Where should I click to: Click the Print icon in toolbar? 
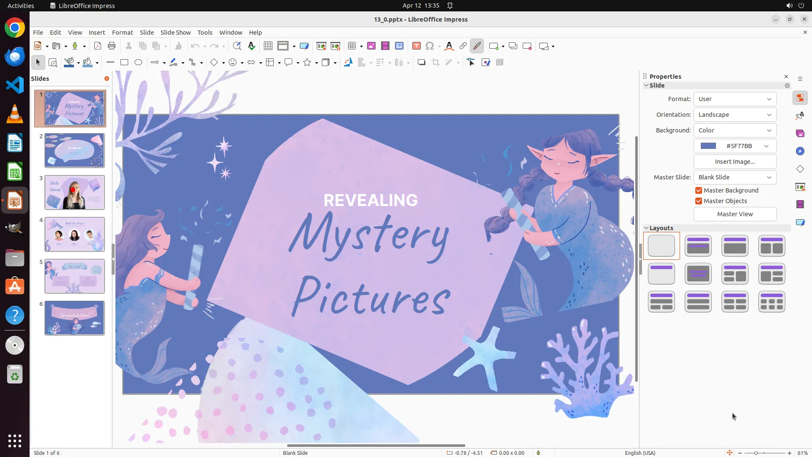coord(112,46)
